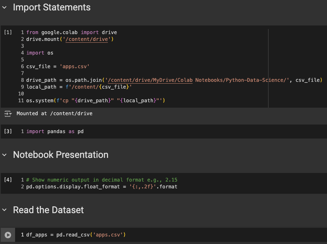The width and height of the screenshot is (327, 244).
Task: Select the Read the Dataset heading
Action: 48,210
